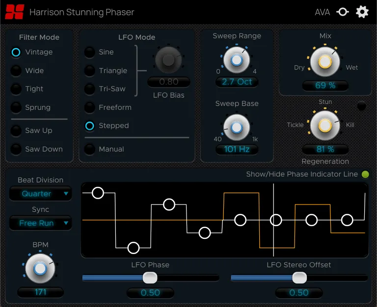Click the LFO Stereo Offset slider handle
This screenshot has width=377, height=307.
click(299, 278)
